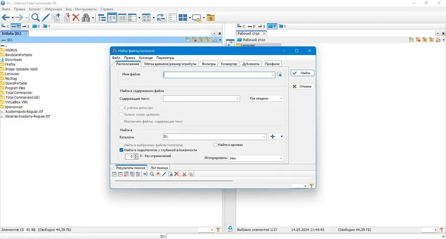Open the 'Как введено' encoding dropdown
446x239 pixels.
(266, 98)
